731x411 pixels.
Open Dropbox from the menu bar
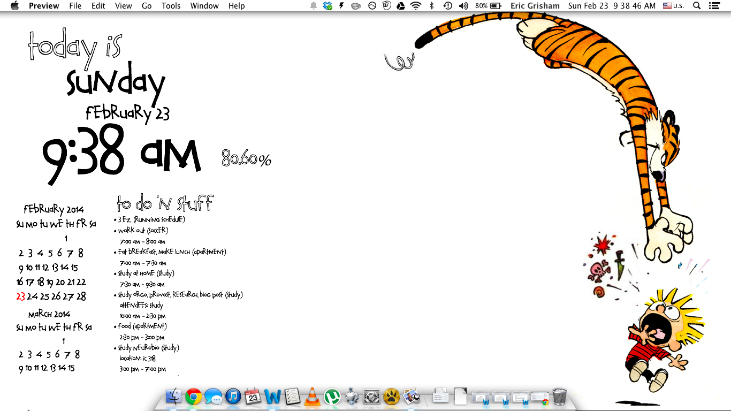click(x=327, y=6)
